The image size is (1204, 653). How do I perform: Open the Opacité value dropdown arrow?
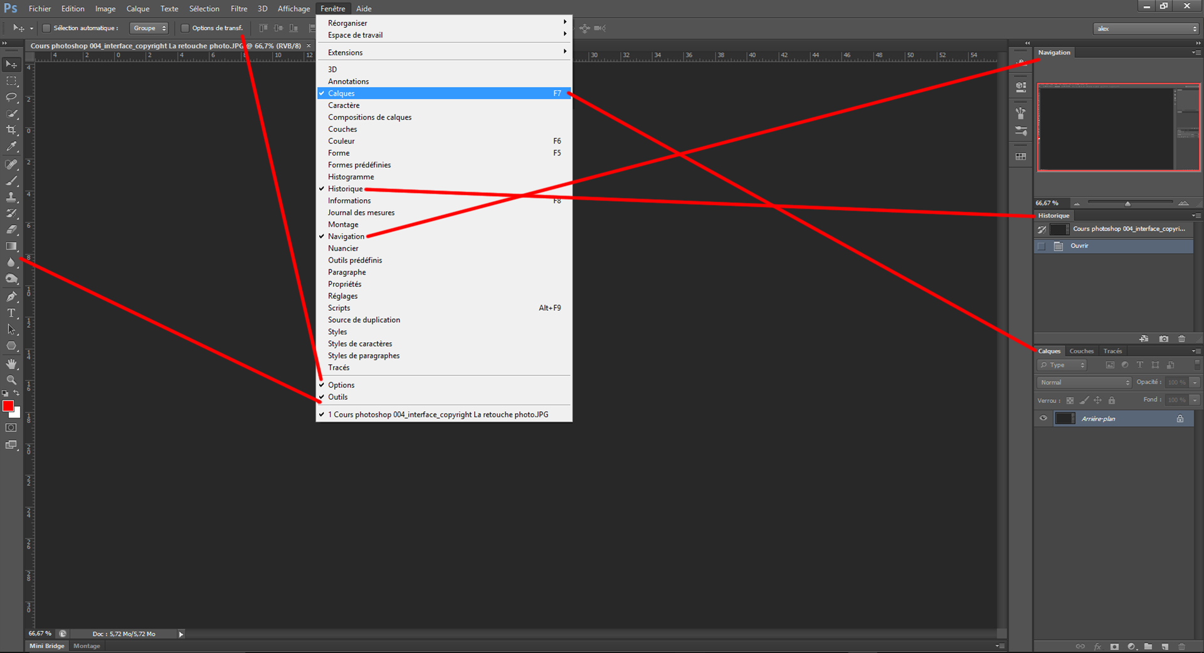(1195, 382)
